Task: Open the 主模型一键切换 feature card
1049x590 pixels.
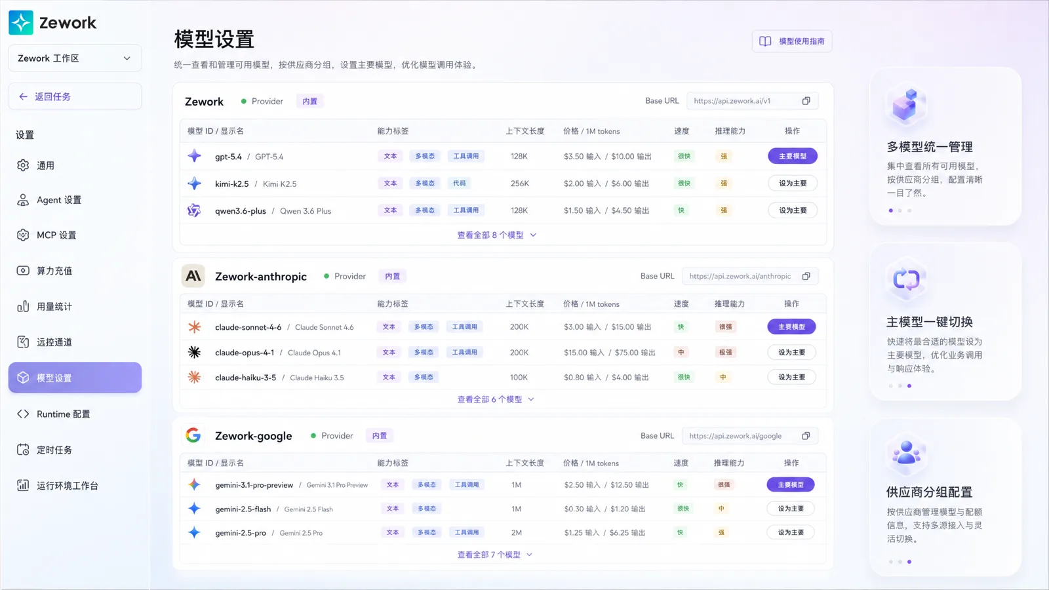Action: click(x=945, y=322)
